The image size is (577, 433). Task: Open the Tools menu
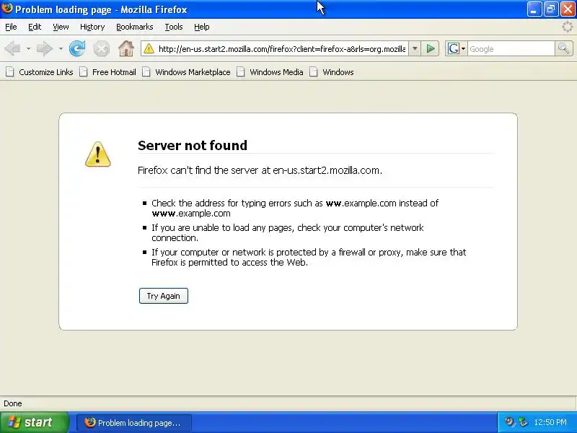click(x=174, y=27)
